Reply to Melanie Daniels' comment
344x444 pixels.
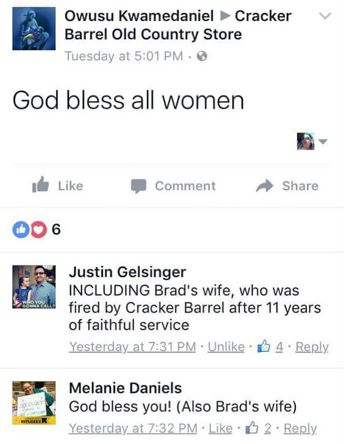(300, 428)
